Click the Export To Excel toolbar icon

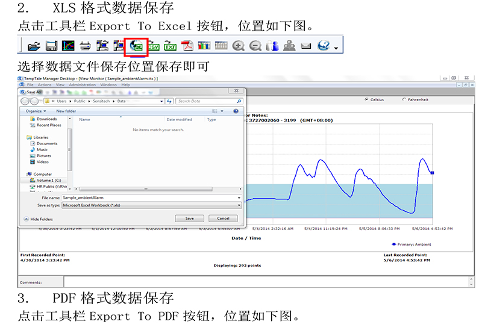[136, 46]
